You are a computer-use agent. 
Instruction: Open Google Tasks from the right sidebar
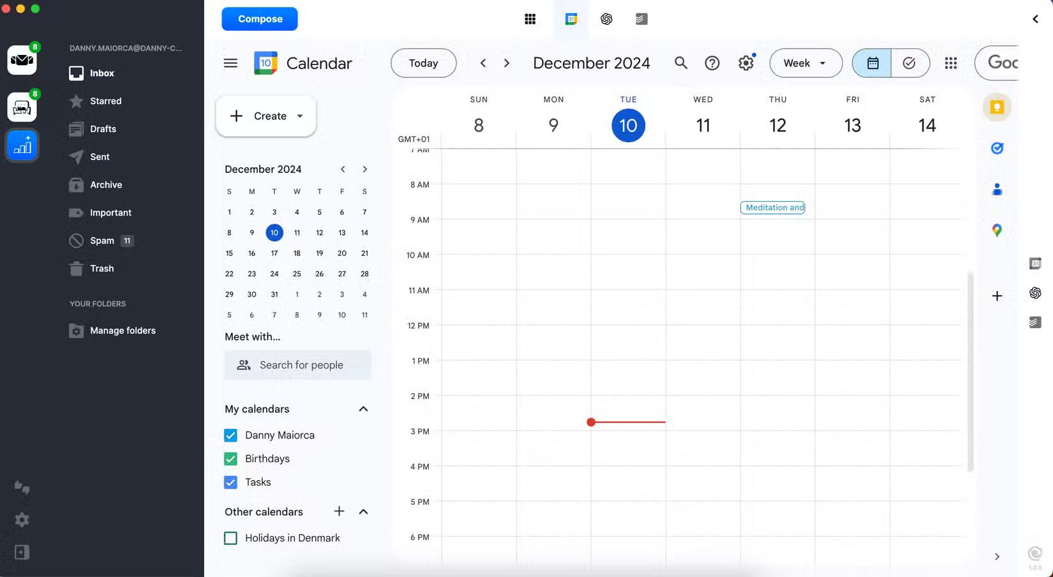pyautogui.click(x=996, y=147)
